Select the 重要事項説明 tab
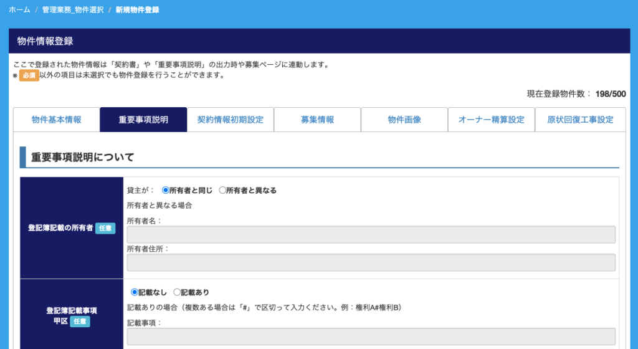This screenshot has height=349, width=638. pyautogui.click(x=143, y=120)
